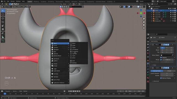Click the Options button in header
Viewport: 177px width, 99px height.
[x=142, y=4]
